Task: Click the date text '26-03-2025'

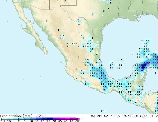Action: click(x=108, y=116)
